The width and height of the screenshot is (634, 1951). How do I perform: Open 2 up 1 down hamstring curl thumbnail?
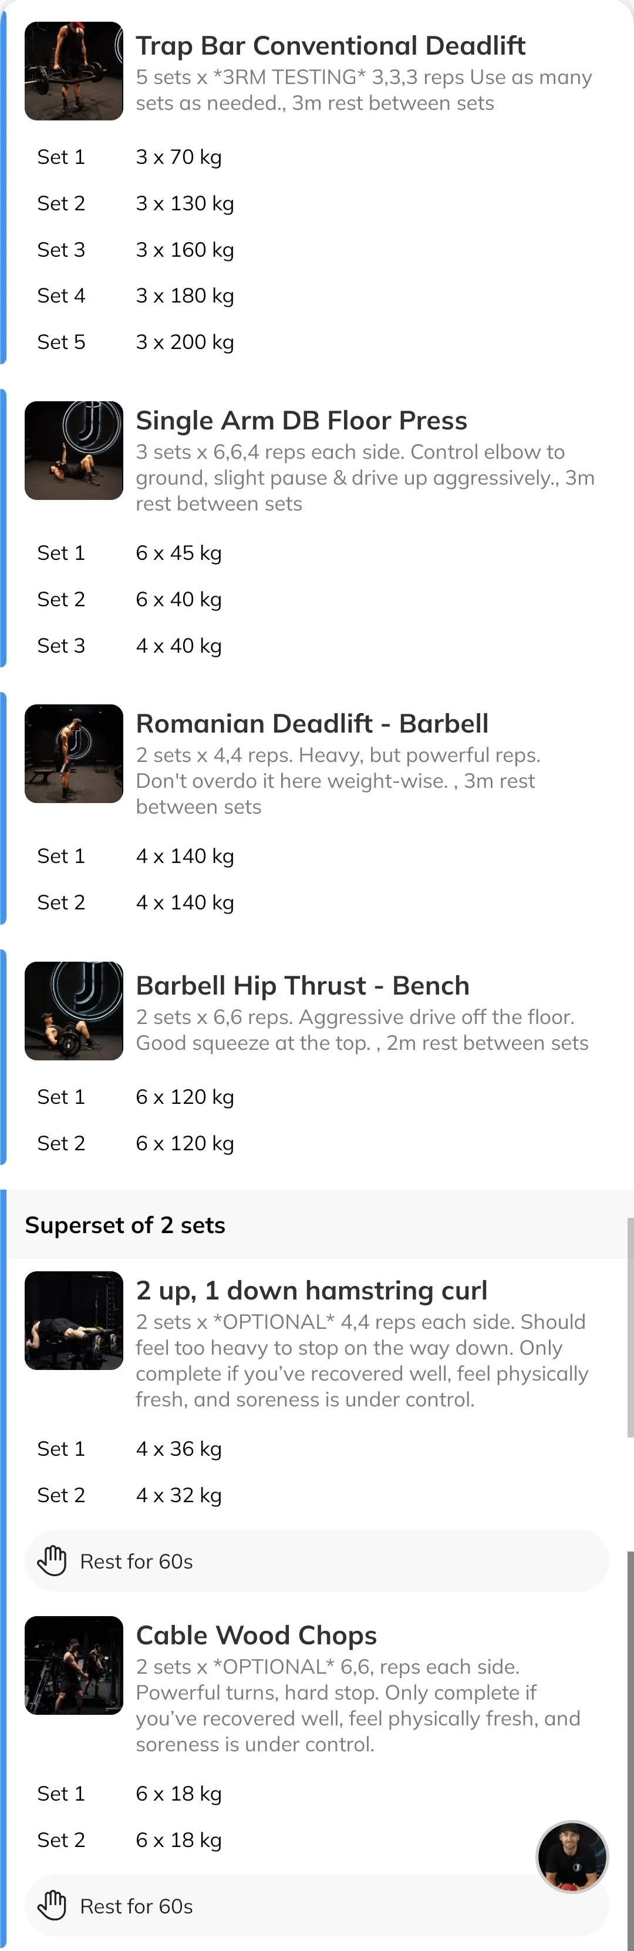[73, 1320]
